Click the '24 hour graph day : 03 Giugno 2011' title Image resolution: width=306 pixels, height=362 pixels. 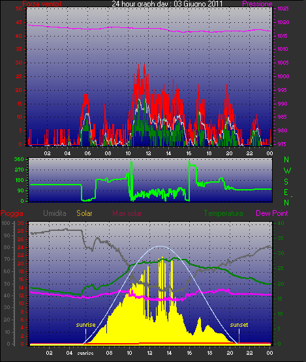click(x=167, y=4)
